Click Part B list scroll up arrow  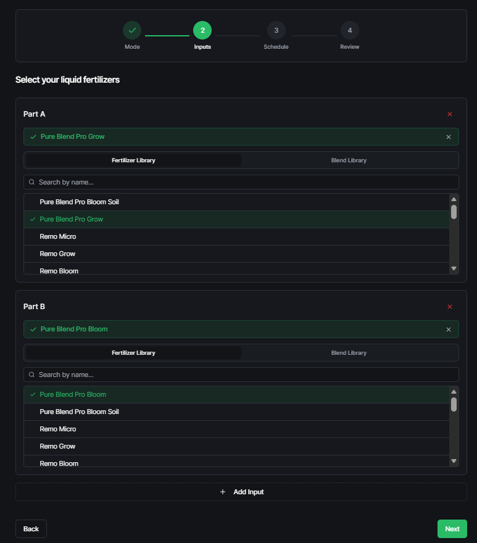pyautogui.click(x=454, y=392)
